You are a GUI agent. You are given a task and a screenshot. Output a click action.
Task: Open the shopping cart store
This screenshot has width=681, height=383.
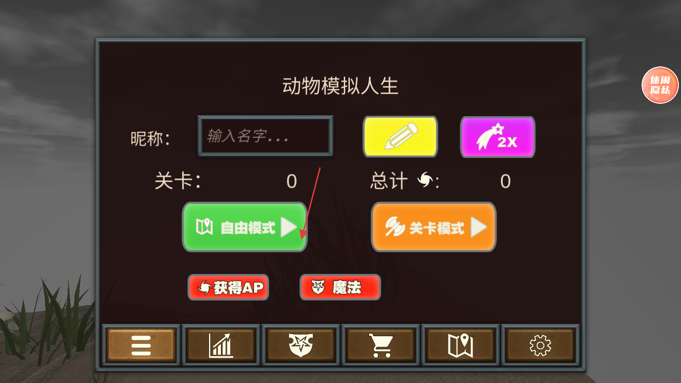(x=381, y=345)
